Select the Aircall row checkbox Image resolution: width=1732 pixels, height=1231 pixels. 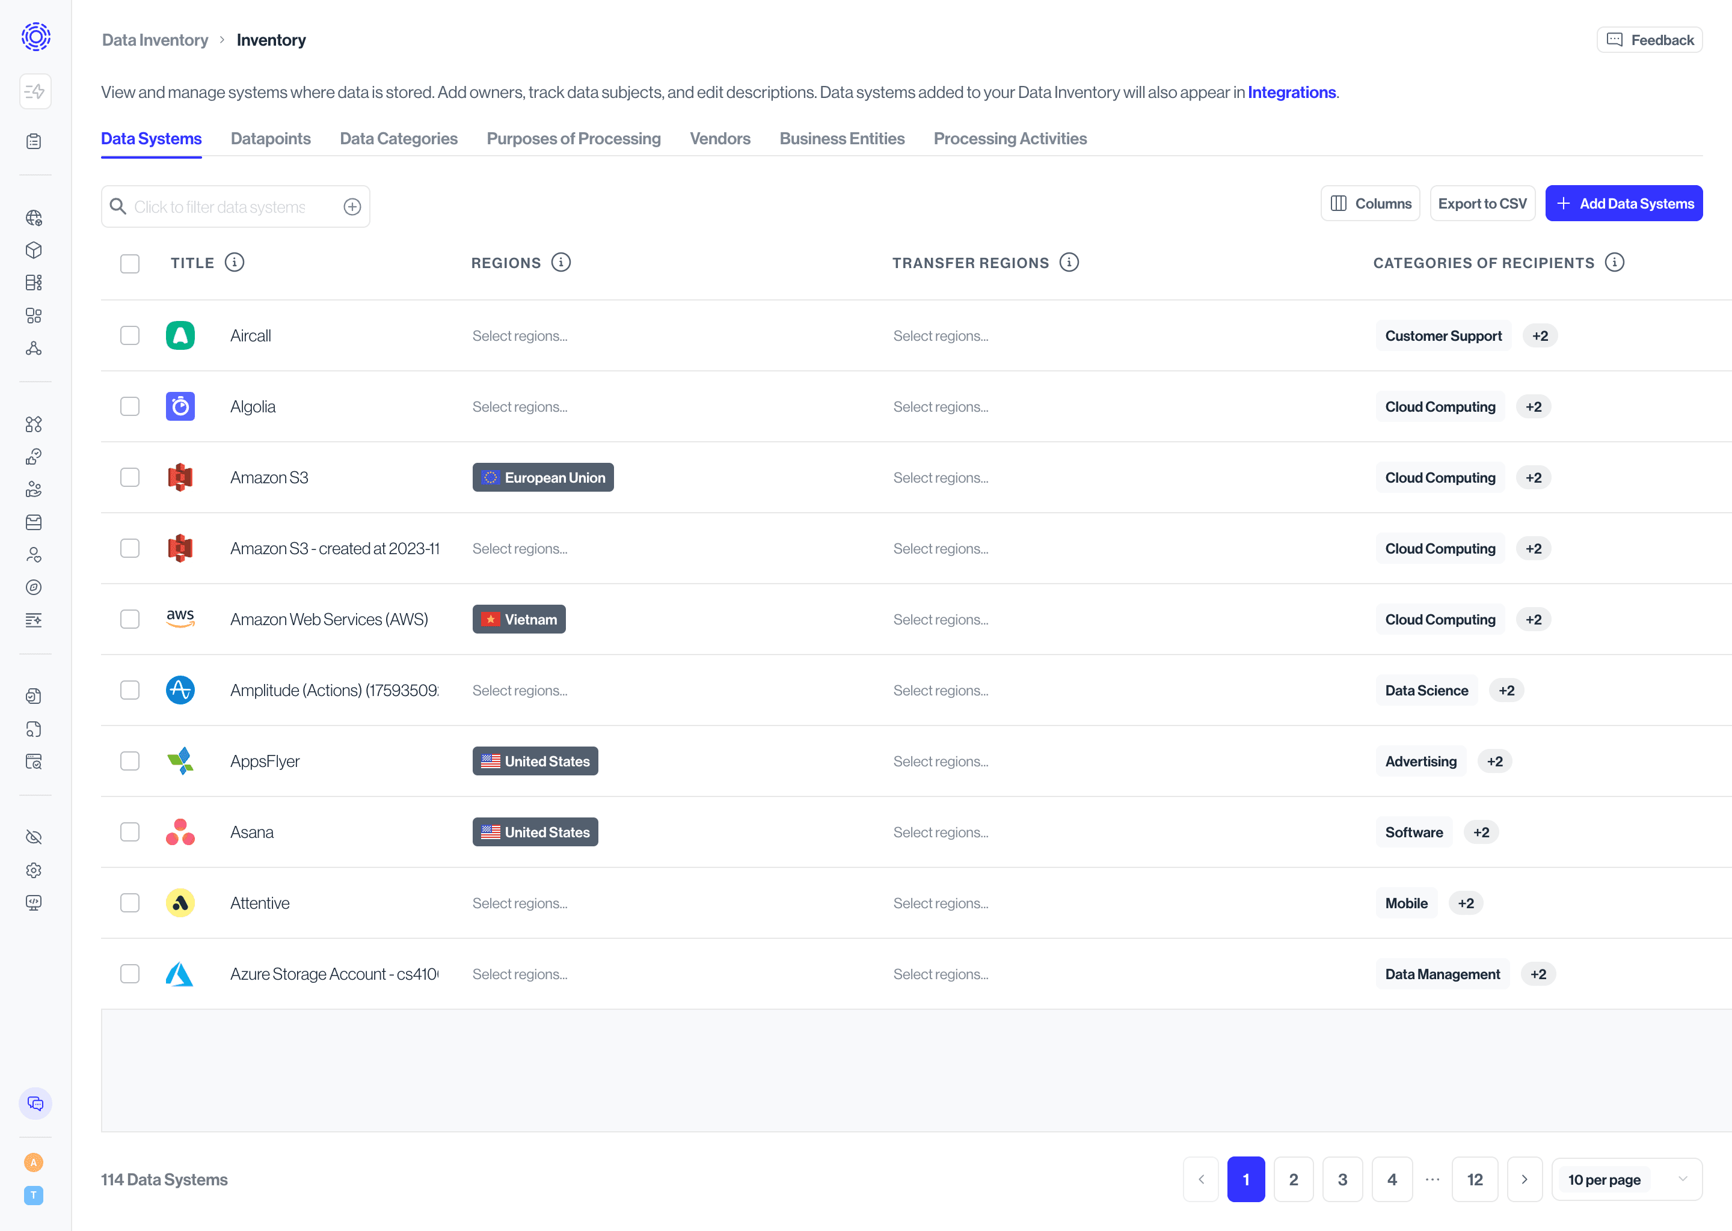tap(131, 336)
